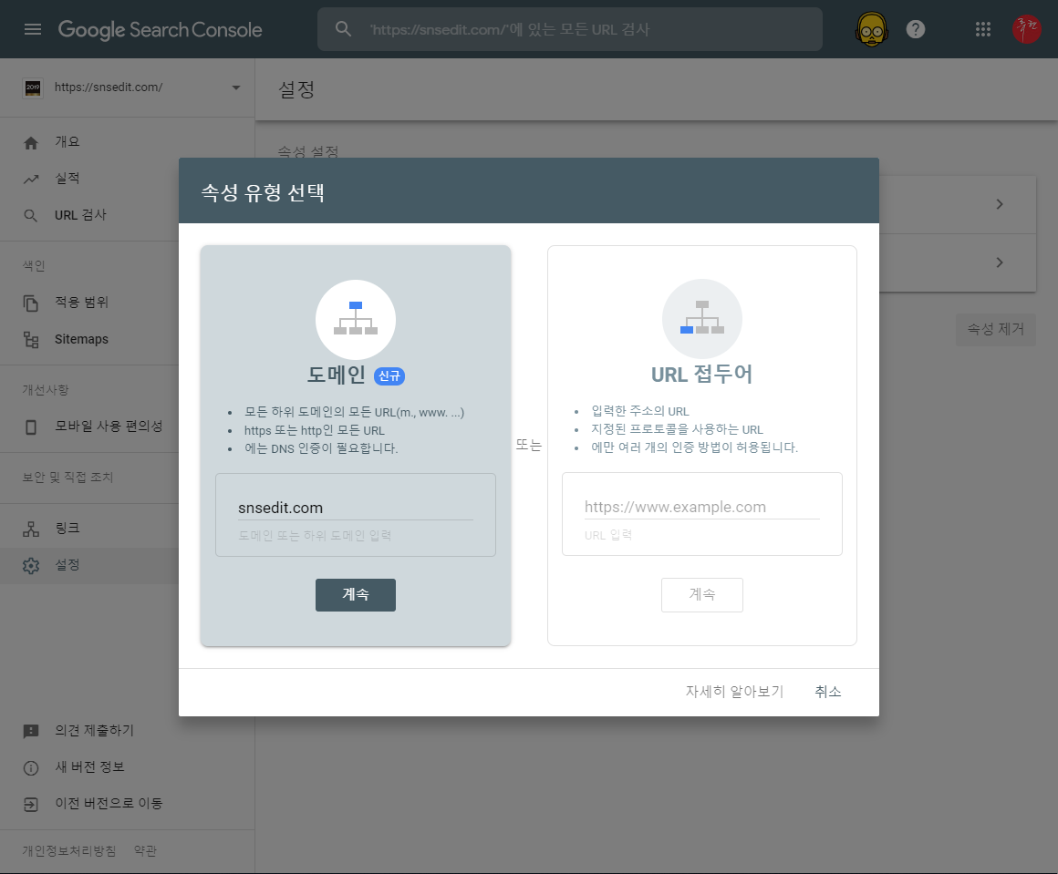The image size is (1058, 874).
Task: Expand the second settings row chevron
Action: pyautogui.click(x=1000, y=262)
